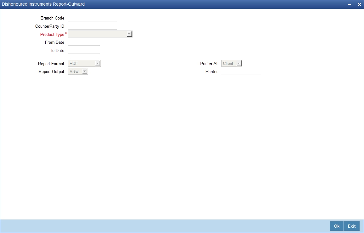The image size is (364, 233).
Task: Click the Branch Code label
Action: (52, 18)
